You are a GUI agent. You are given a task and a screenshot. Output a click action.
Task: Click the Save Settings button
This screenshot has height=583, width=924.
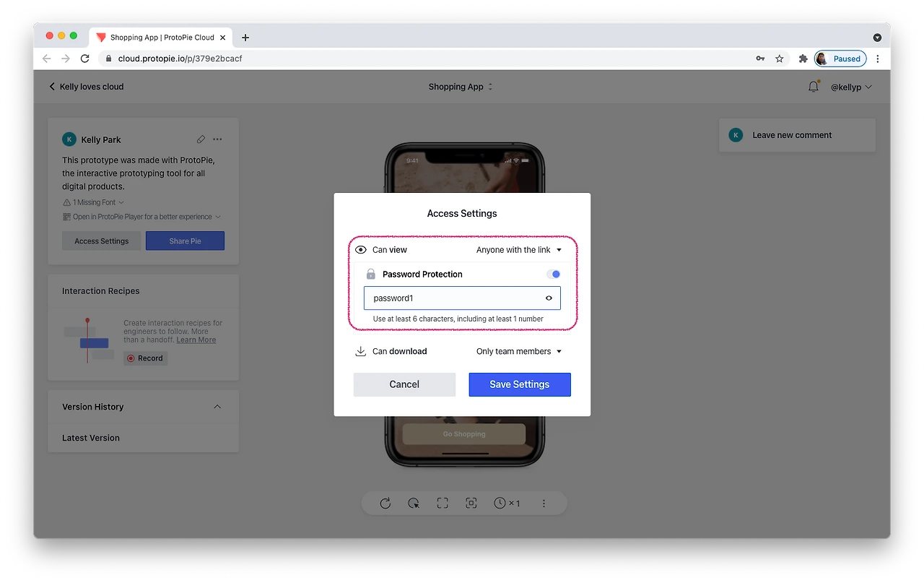(x=520, y=384)
